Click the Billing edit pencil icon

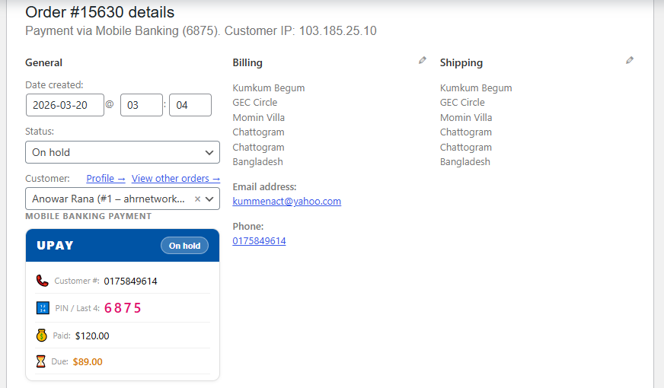(423, 60)
